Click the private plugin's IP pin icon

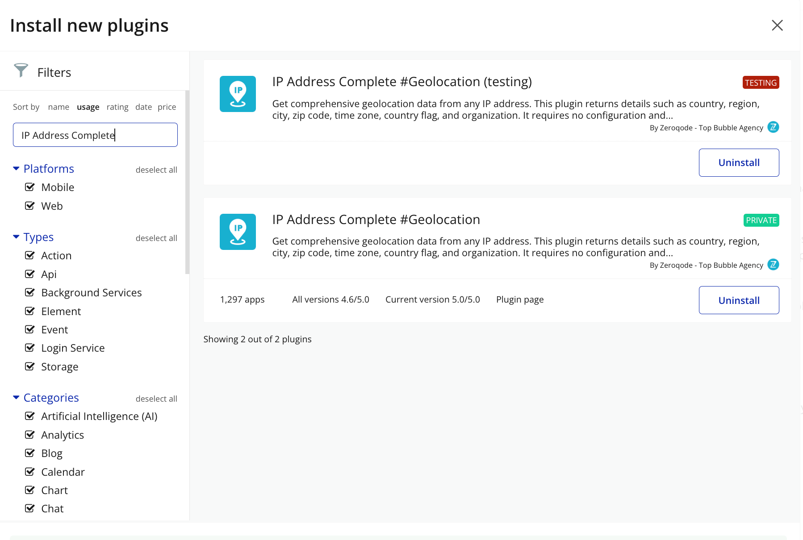point(238,232)
